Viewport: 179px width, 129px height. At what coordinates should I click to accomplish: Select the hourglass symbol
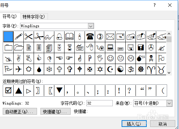(x=69, y=47)
